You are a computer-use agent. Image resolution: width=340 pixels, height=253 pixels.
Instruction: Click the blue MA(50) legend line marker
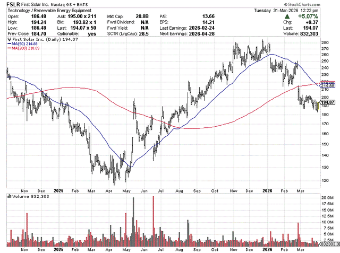10,43
